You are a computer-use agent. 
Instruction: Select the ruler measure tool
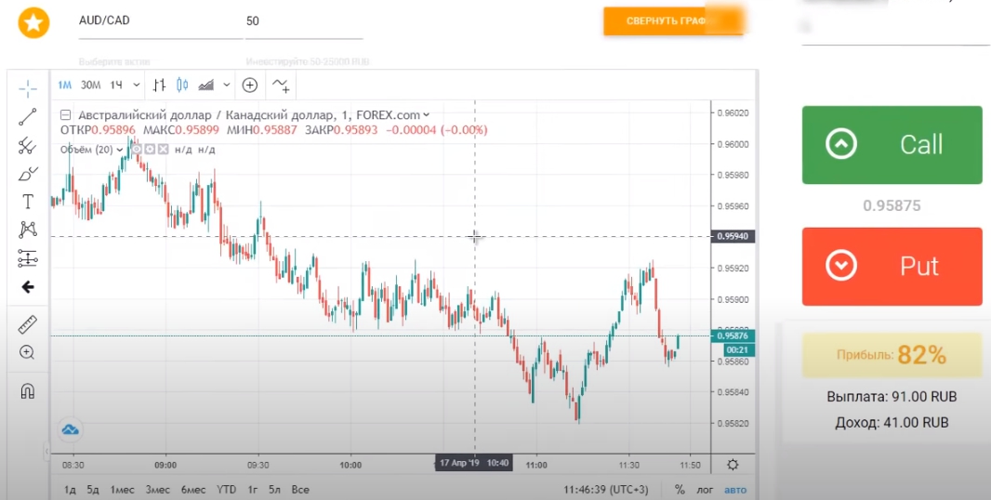27,325
